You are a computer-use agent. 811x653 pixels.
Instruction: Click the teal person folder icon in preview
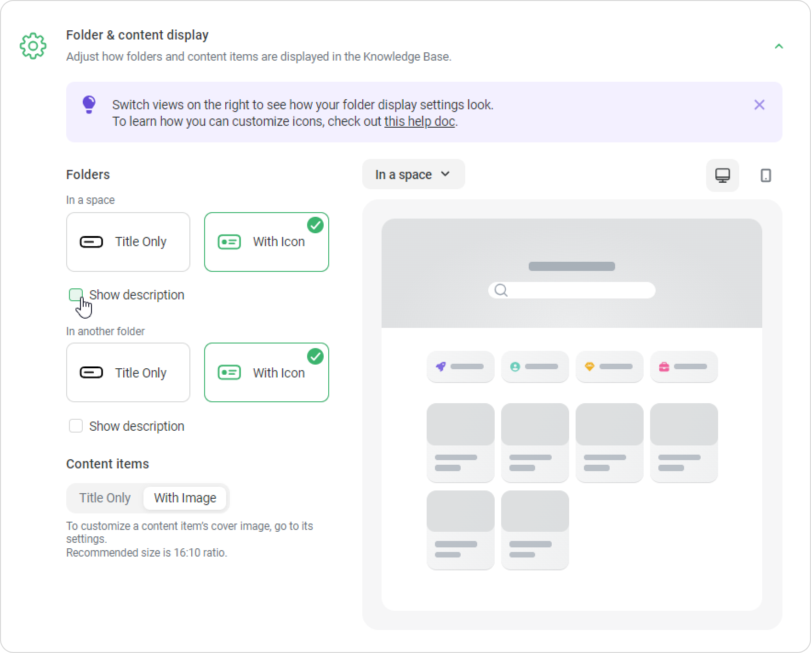click(x=515, y=366)
